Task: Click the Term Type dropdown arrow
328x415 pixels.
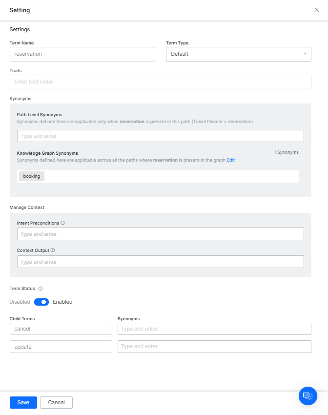Action: point(305,54)
